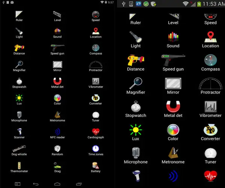This screenshot has width=225, height=188.
Task: Open Sound meter in left screen
Action: point(57,33)
